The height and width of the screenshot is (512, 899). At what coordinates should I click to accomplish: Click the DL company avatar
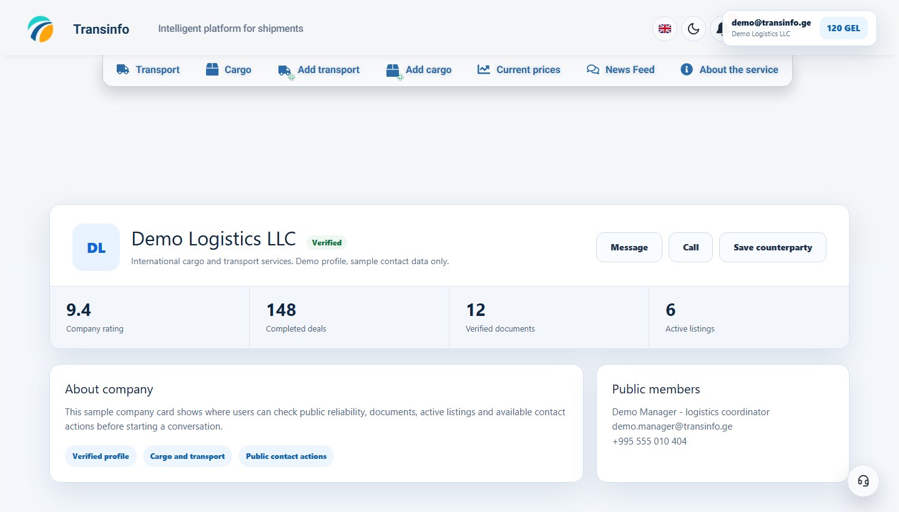96,247
